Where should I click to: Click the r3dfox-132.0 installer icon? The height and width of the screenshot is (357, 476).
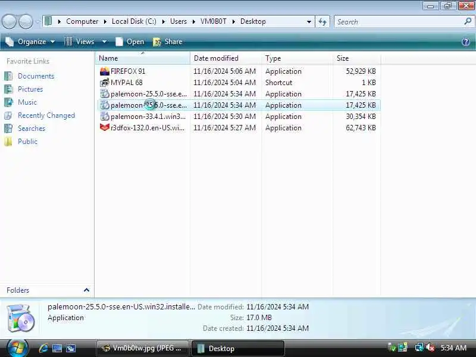[x=105, y=127]
